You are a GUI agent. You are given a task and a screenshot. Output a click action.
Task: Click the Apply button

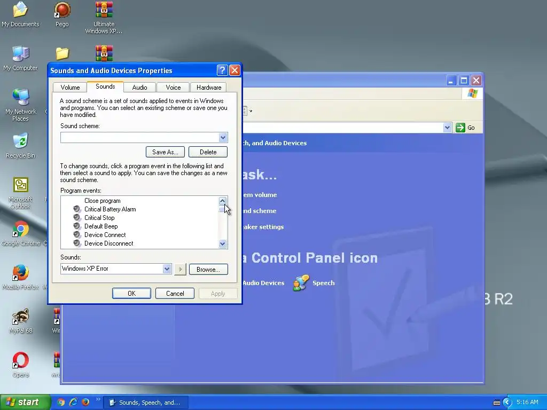218,294
